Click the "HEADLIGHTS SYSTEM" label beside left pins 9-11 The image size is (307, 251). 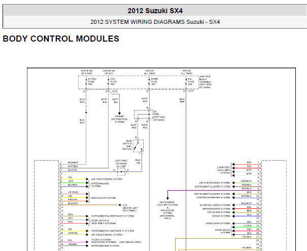[104, 198]
